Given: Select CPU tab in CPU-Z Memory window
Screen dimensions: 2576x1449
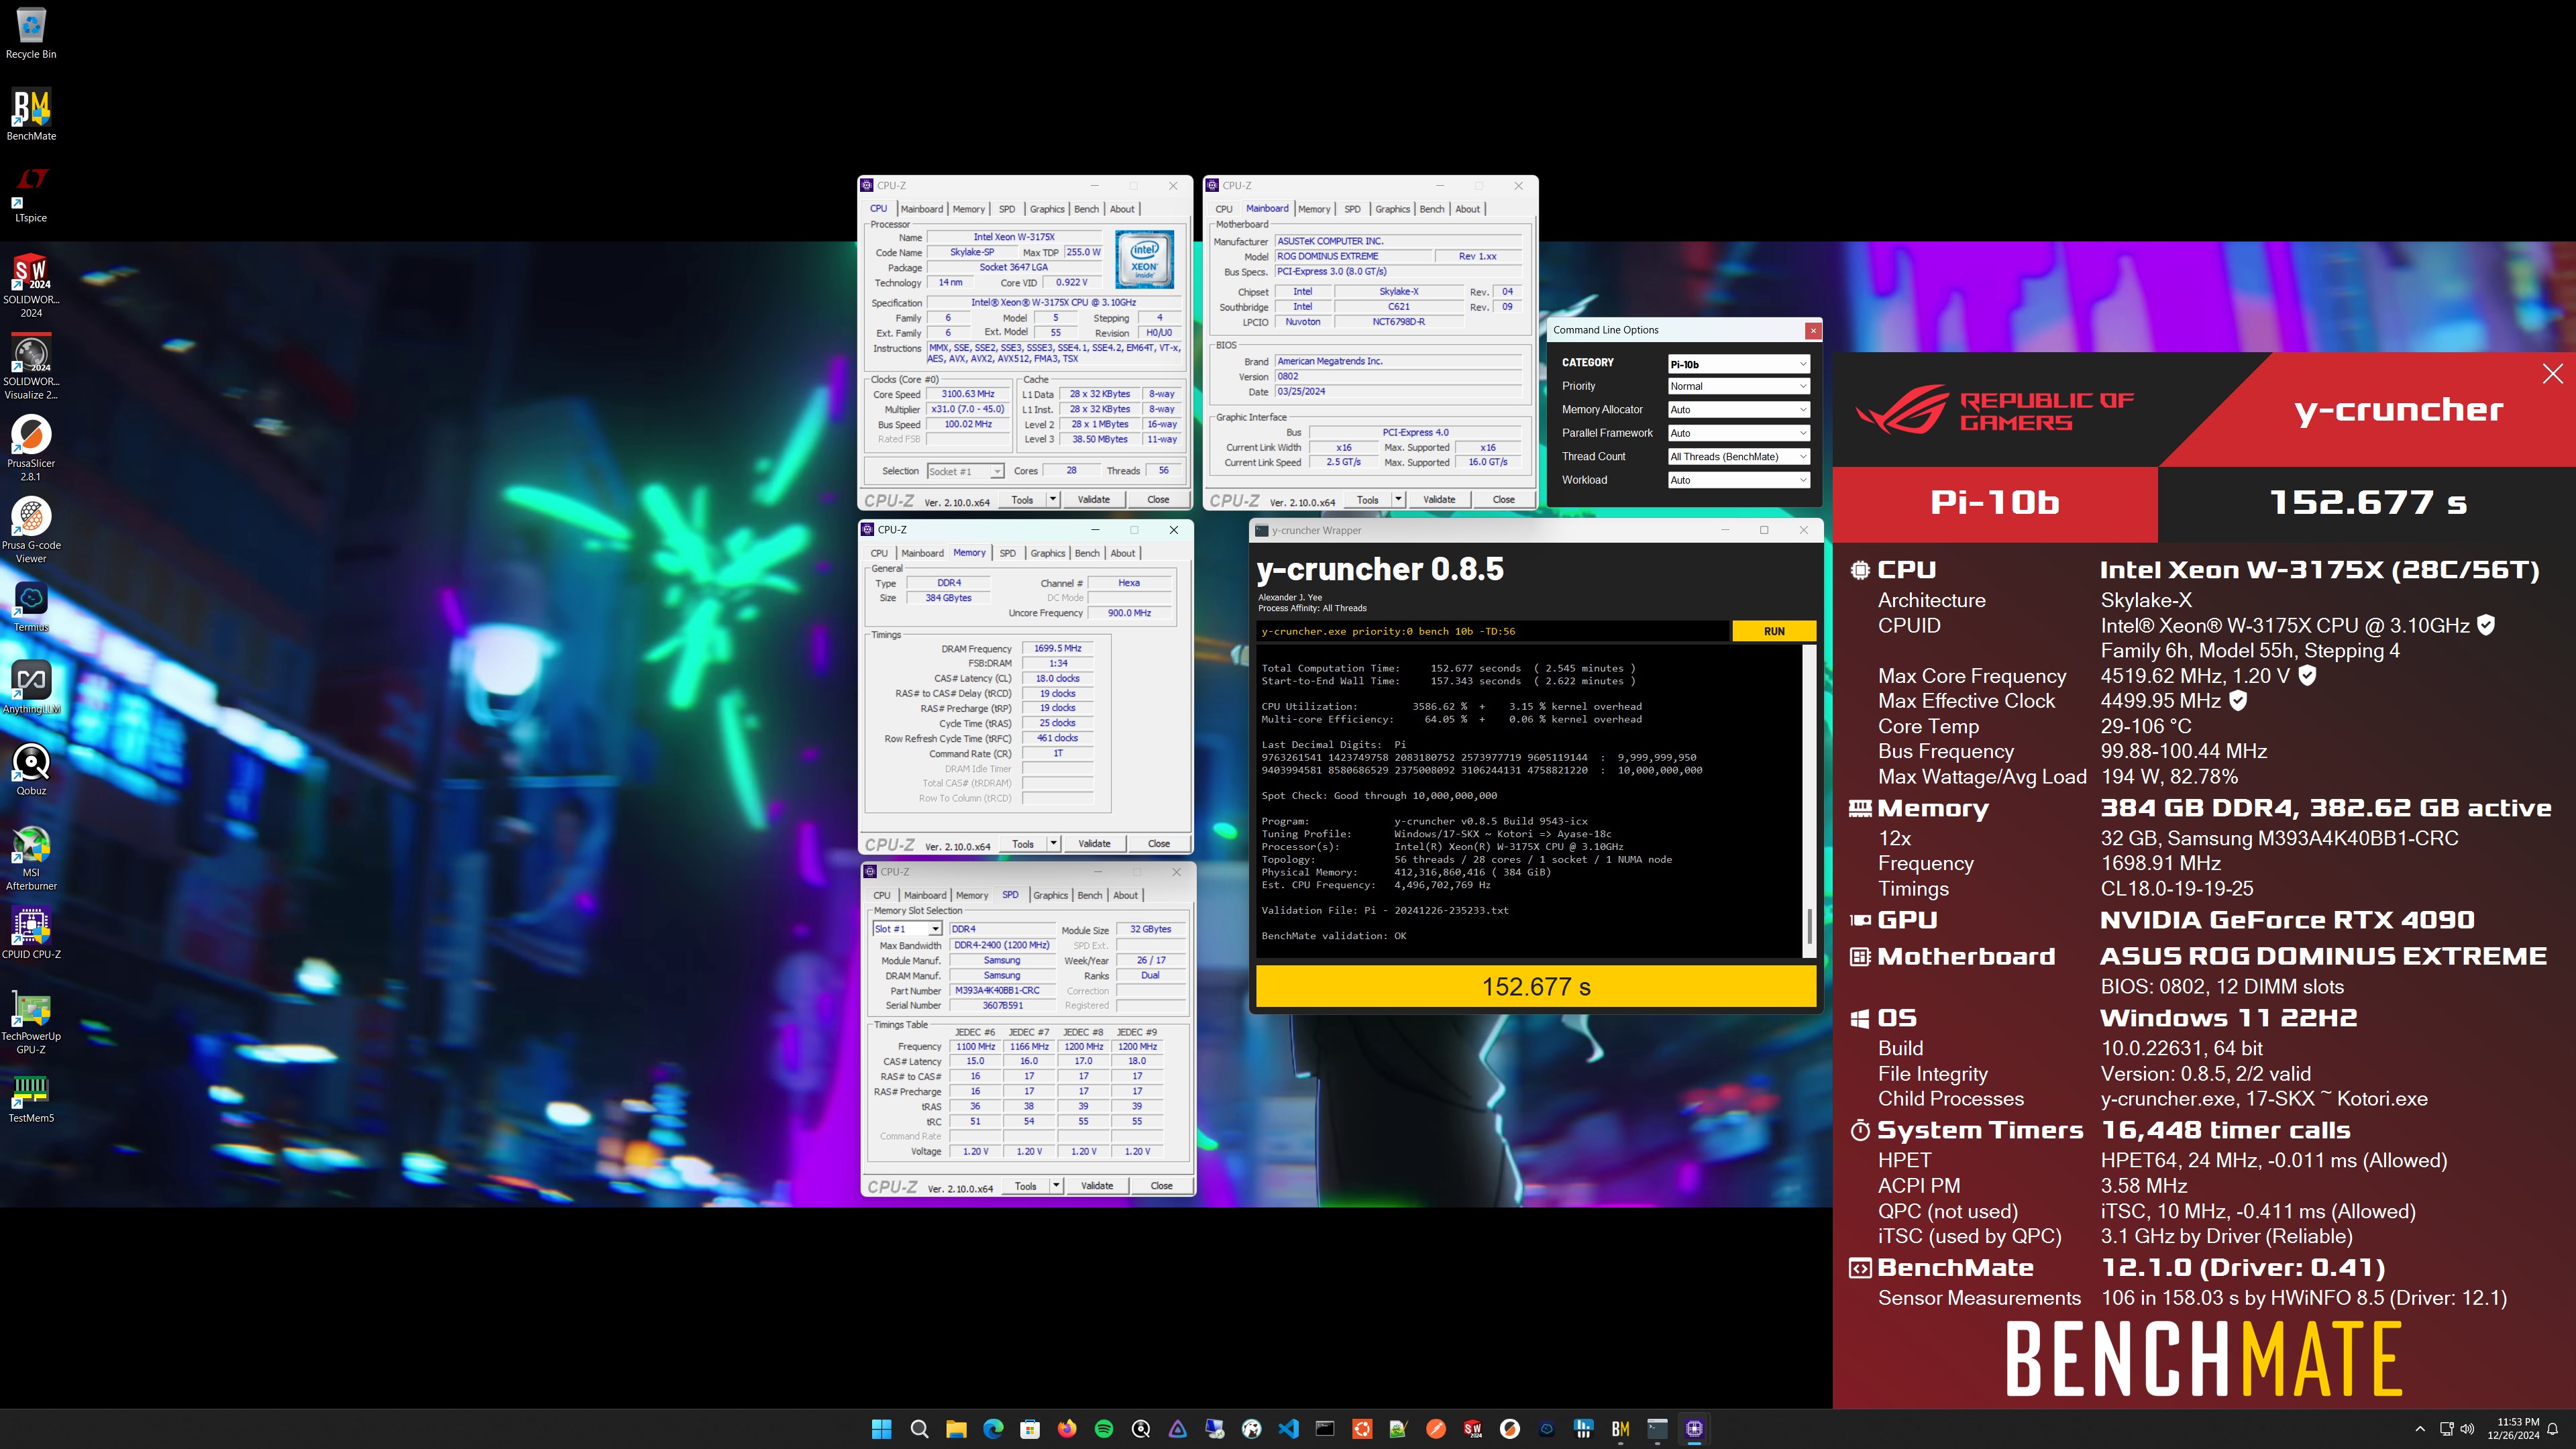Looking at the screenshot, I should point(879,553).
